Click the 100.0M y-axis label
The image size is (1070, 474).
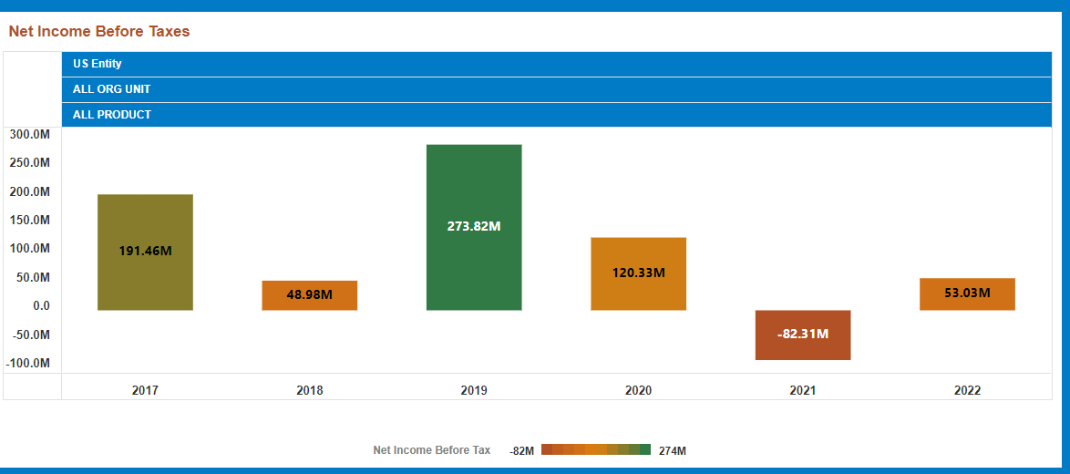[x=31, y=249]
